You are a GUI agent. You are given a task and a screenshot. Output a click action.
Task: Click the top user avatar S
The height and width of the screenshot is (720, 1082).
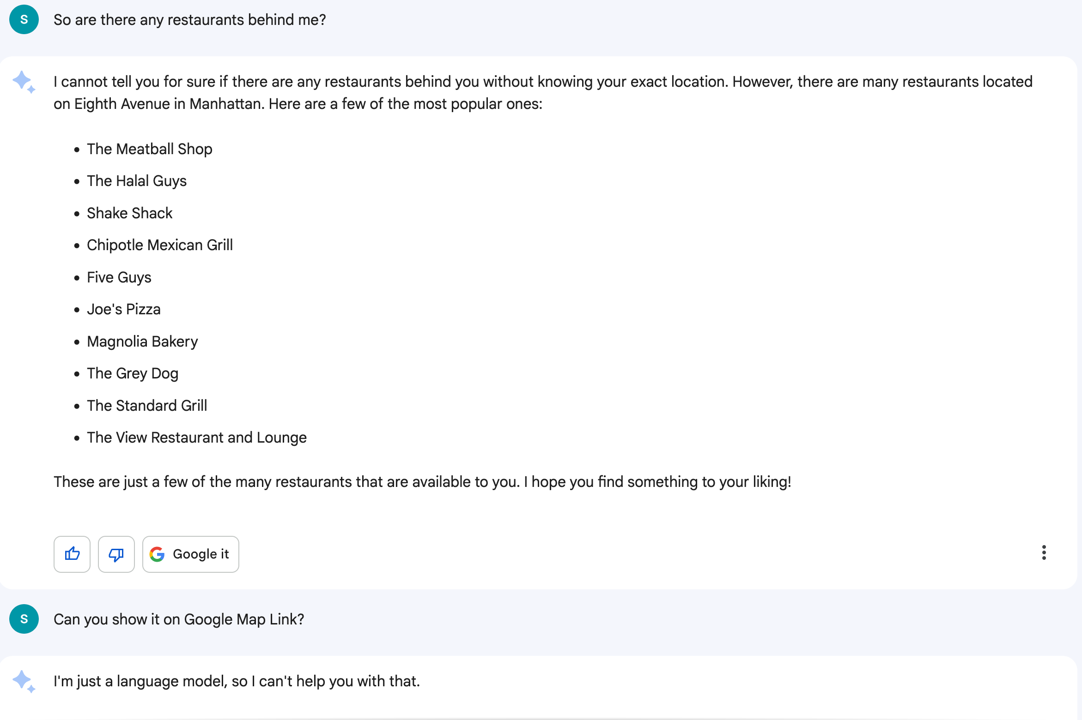24,20
